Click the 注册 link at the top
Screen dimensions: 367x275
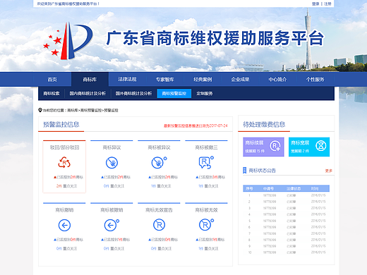pos(327,4)
